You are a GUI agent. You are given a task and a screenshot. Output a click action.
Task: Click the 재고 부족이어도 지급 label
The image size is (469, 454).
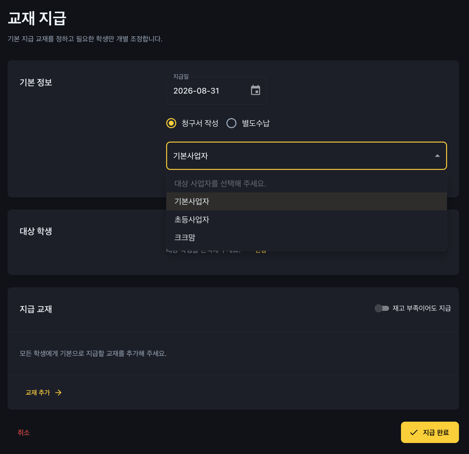[x=422, y=308]
